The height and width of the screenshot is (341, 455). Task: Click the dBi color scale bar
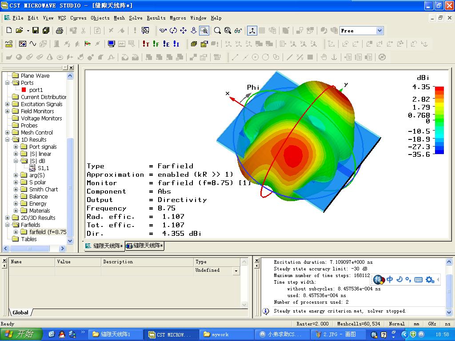tap(439, 120)
